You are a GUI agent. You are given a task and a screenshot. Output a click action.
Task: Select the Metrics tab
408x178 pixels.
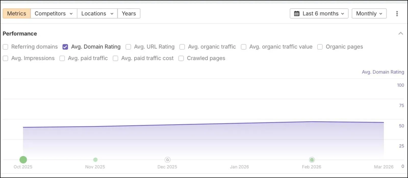click(x=17, y=13)
